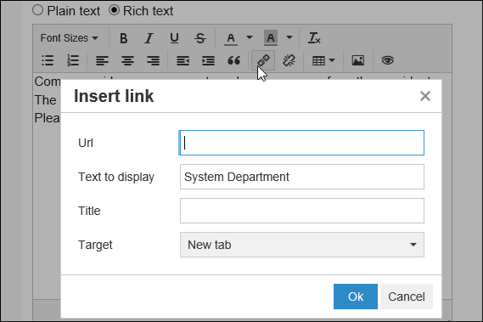The image size is (483, 322).
Task: Click Cancel in Insert link dialog
Action: point(407,297)
